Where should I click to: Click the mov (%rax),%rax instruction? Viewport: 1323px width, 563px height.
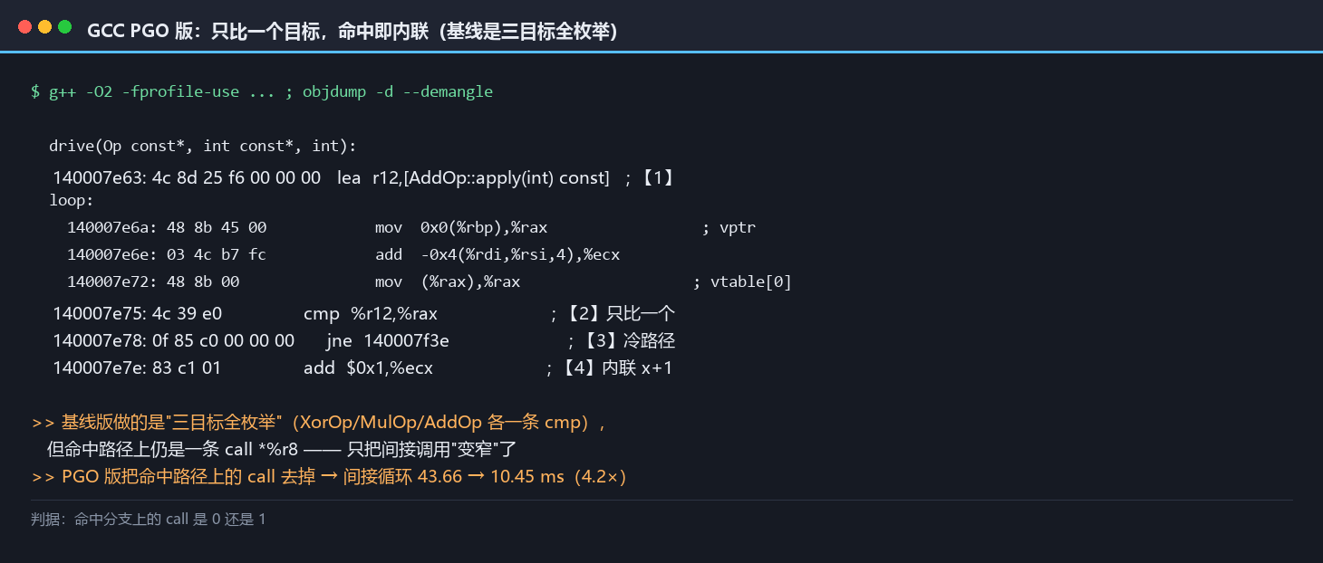448,281
